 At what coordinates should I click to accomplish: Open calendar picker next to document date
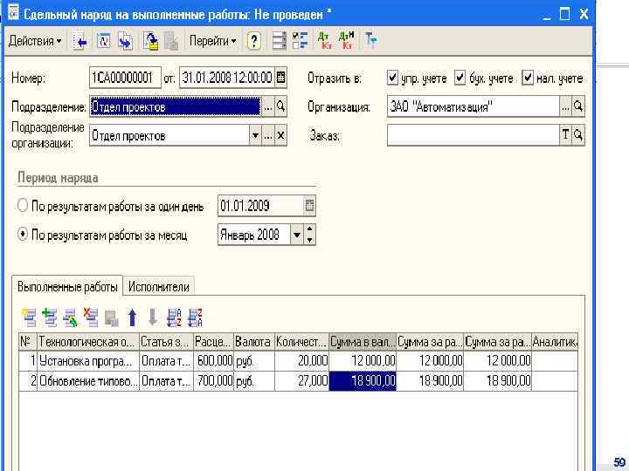[281, 78]
